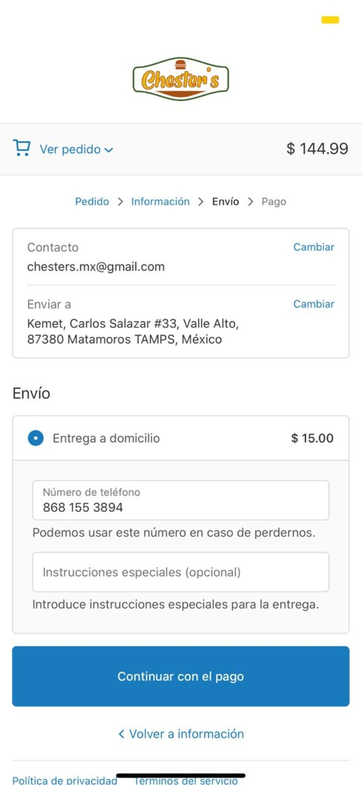The height and width of the screenshot is (785, 362).
Task: Change the shipping address with Cambiar
Action: [x=314, y=304]
